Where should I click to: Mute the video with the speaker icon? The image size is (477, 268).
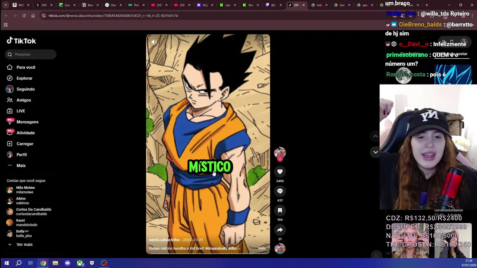pos(154,42)
